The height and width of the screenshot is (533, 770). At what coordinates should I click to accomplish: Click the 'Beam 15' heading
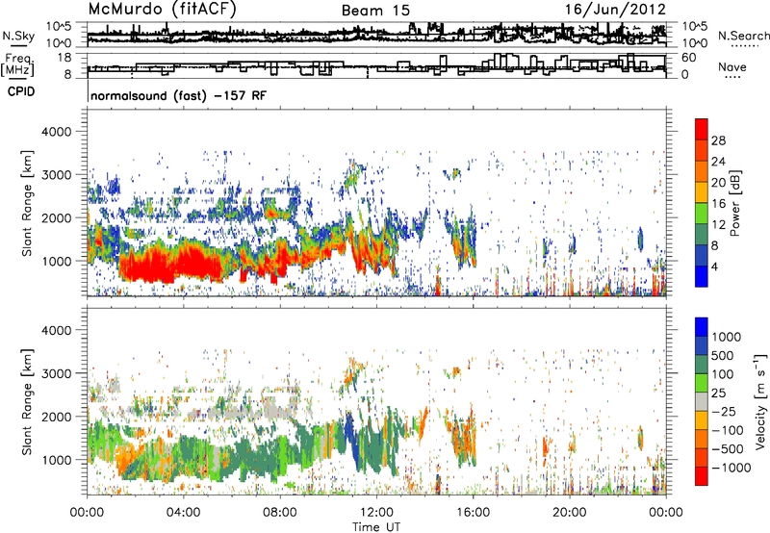click(x=375, y=11)
